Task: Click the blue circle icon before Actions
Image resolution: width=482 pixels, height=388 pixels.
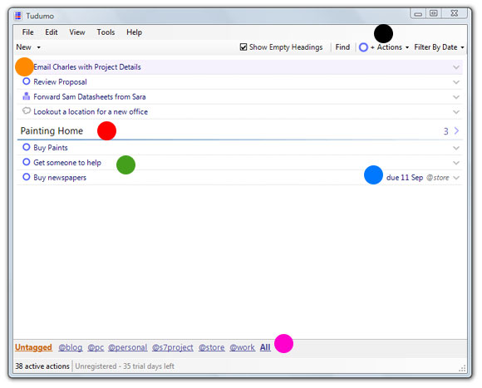Action: coord(363,47)
